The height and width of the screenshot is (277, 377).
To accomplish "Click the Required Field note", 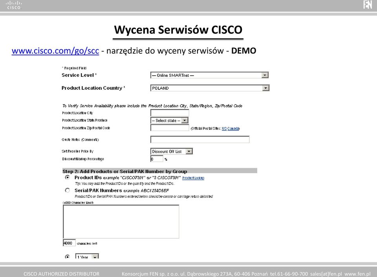I will coord(74,68).
